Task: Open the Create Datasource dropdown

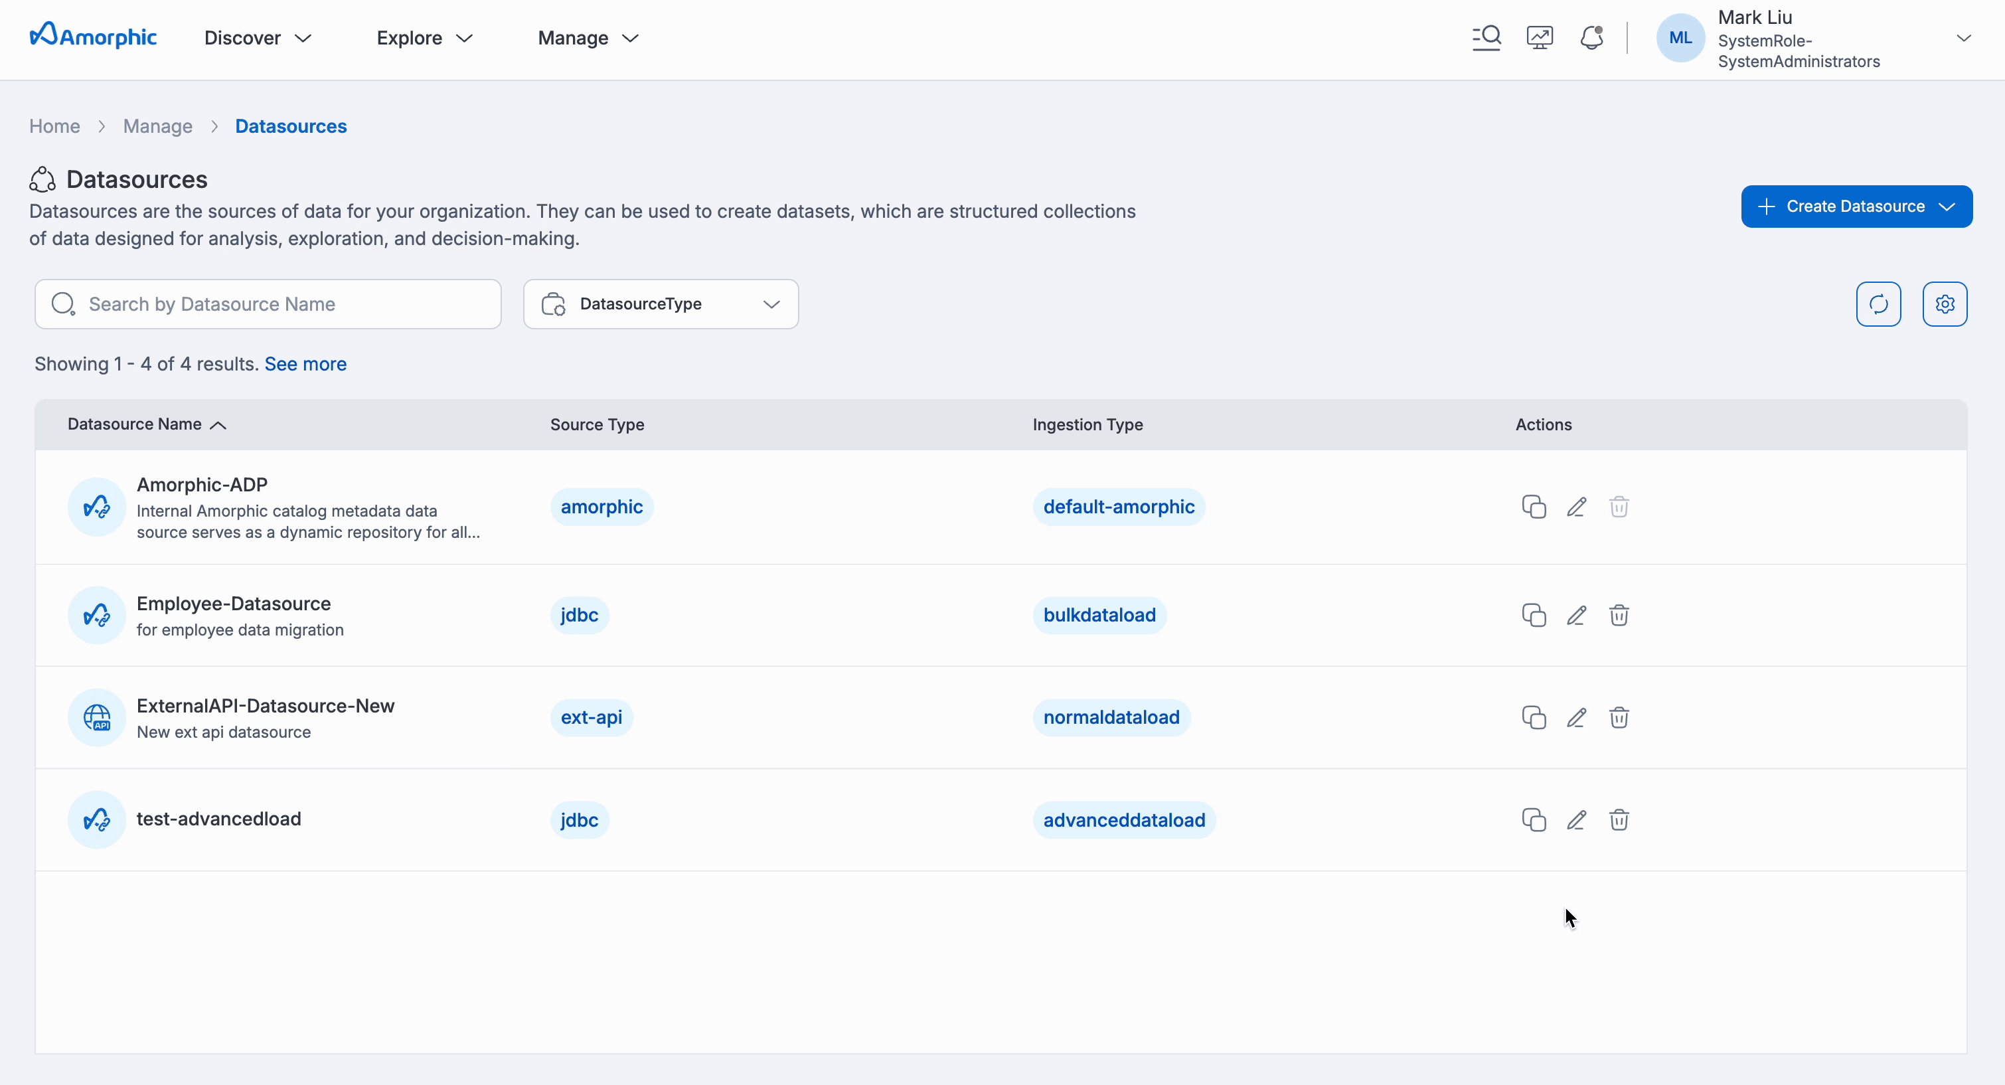Action: tap(1856, 207)
